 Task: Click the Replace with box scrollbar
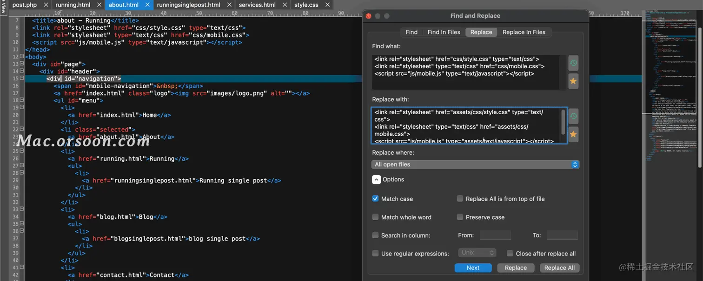[x=564, y=122]
